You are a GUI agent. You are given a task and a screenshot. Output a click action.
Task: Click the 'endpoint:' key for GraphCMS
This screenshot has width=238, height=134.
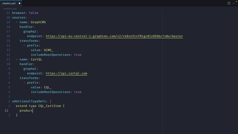point(35,36)
